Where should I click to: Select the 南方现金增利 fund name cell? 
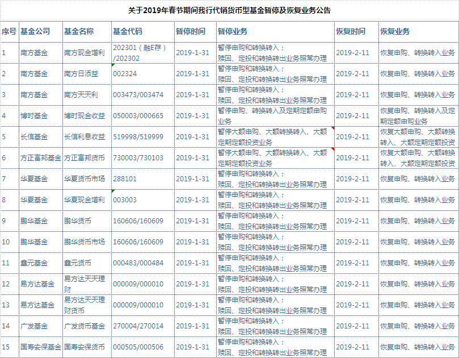click(85, 52)
